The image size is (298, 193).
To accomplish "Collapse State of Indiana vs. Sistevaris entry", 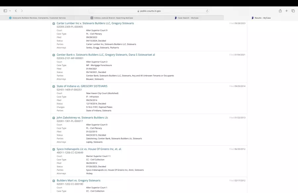I will click(54, 87).
